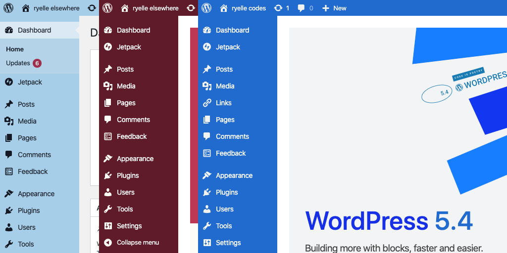
Task: Click updates refresh icon in maroon admin bar
Action: tap(191, 8)
